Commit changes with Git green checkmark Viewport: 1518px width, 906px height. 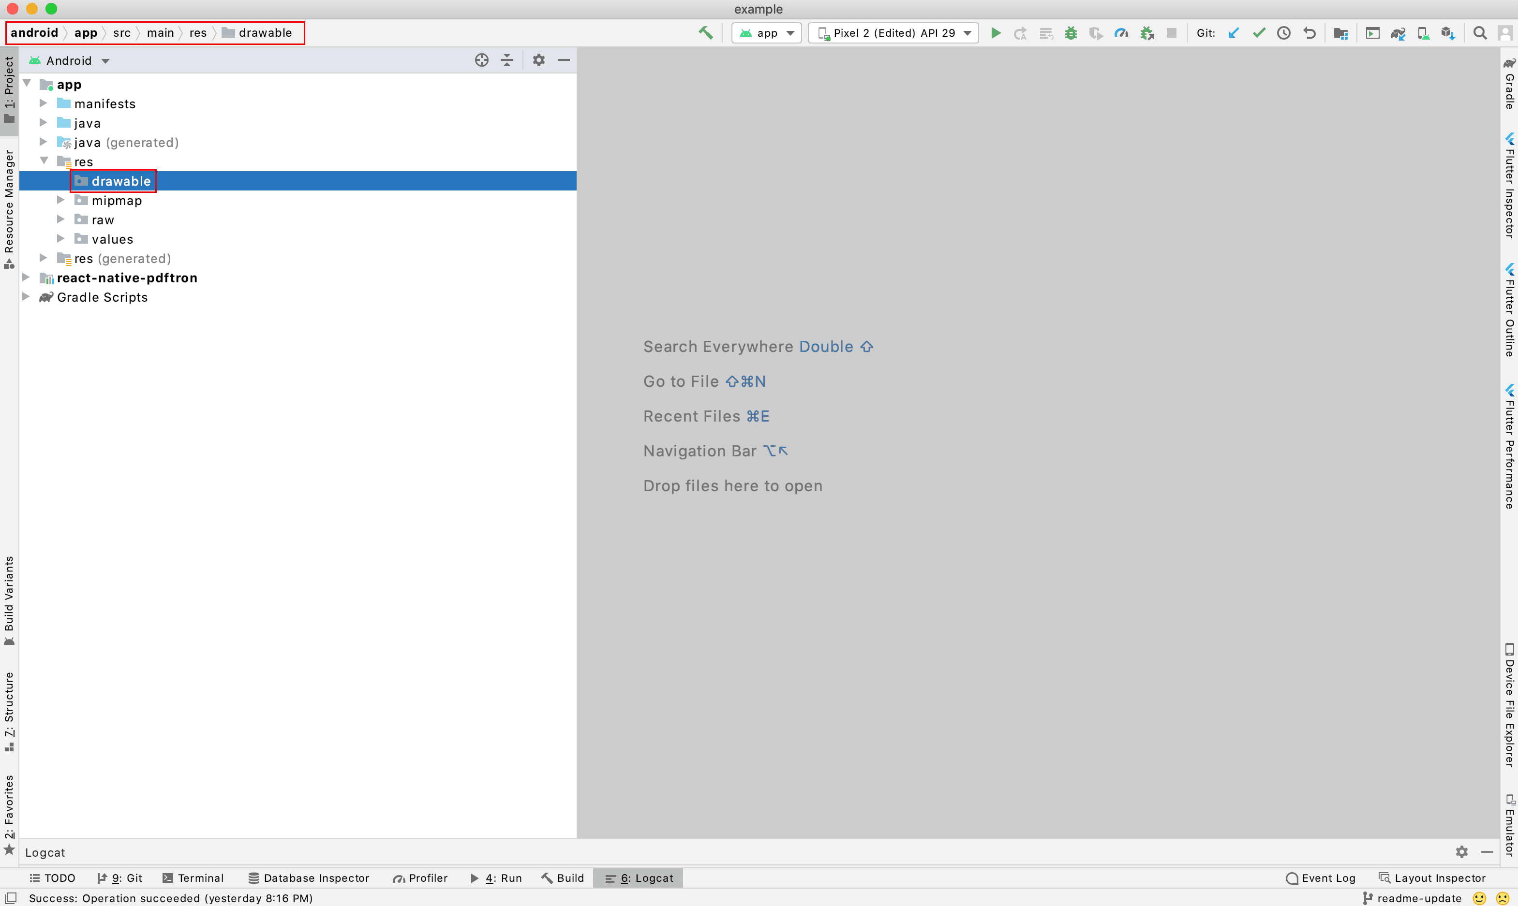(x=1259, y=33)
